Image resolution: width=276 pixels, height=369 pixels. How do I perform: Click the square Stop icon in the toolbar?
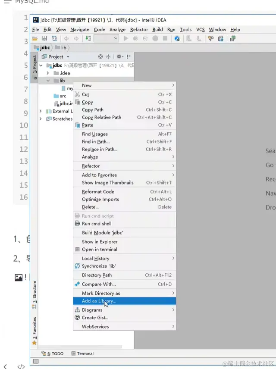[x=165, y=38]
